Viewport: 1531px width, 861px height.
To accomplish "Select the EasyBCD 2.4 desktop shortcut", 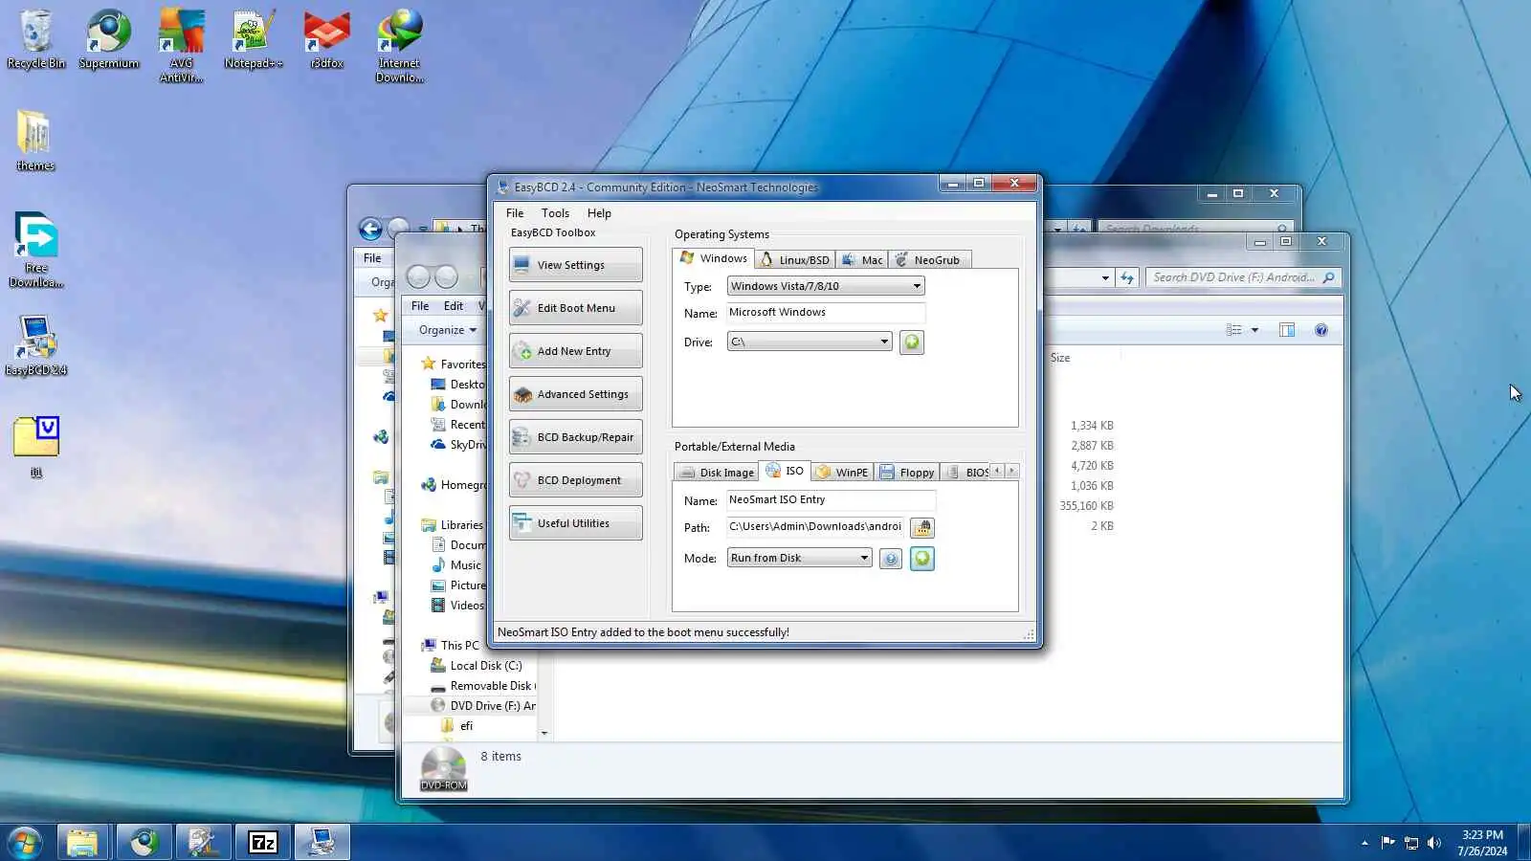I will [x=36, y=345].
